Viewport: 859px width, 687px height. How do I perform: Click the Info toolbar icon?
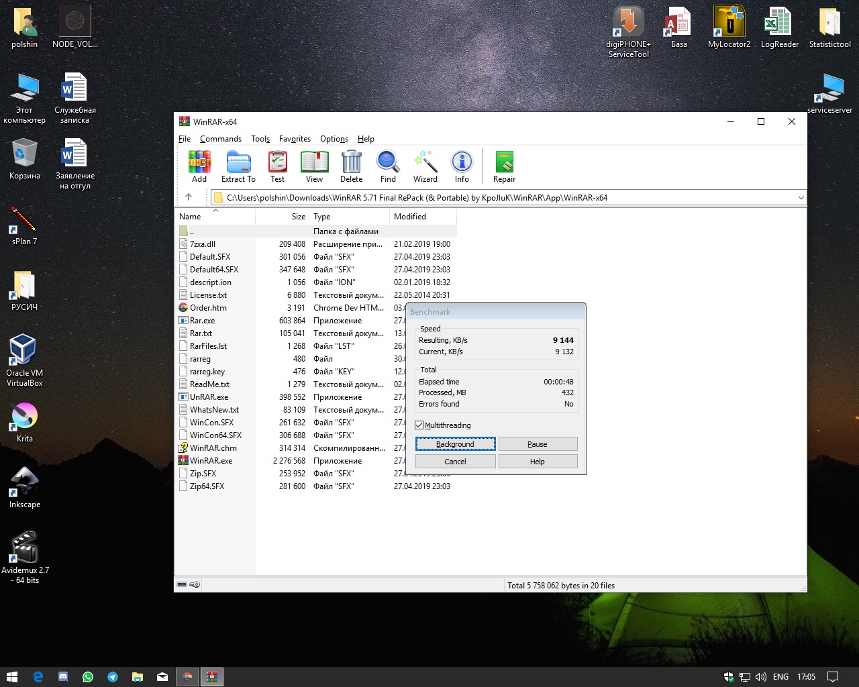[462, 163]
